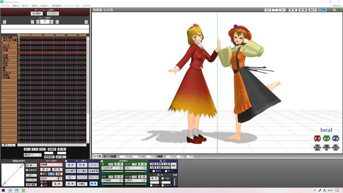The width and height of the screenshot is (343, 193).
Task: Click the keyframe diamond on the 全ての親 row
Action: 19,38
